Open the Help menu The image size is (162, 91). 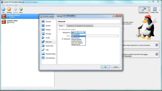[x=16, y=5]
